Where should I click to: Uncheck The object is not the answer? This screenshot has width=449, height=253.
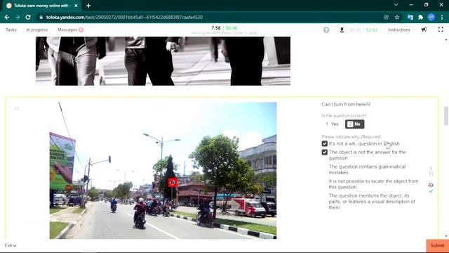click(324, 152)
